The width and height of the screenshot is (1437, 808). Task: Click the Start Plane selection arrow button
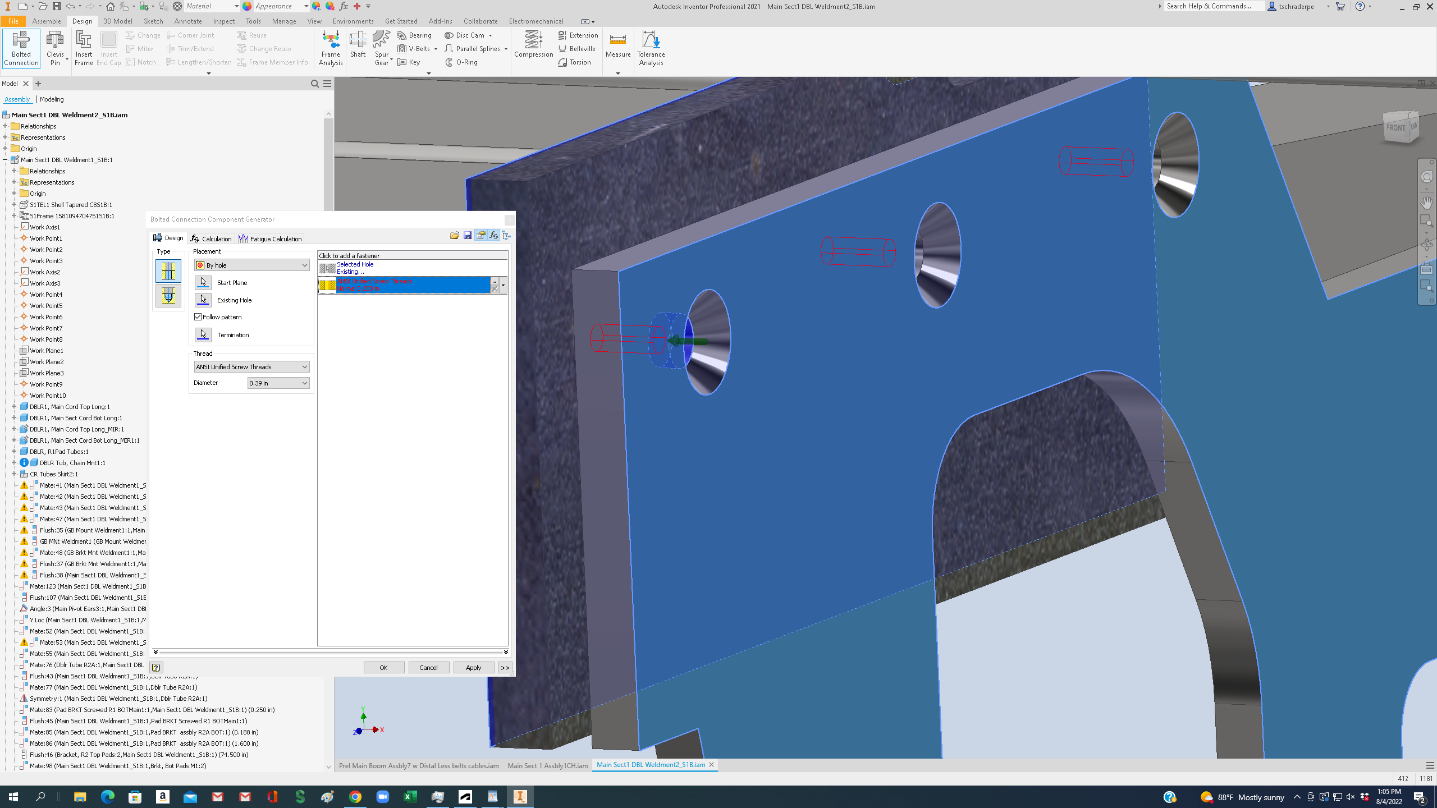(203, 282)
